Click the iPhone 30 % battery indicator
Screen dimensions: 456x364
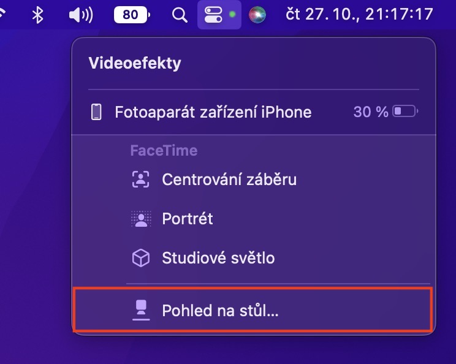pyautogui.click(x=386, y=112)
